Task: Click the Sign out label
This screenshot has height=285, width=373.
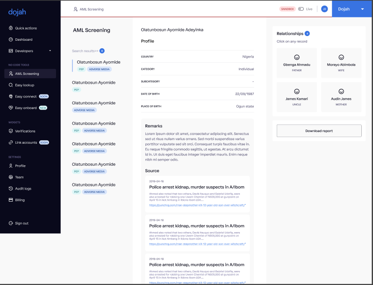Action: [x=22, y=223]
